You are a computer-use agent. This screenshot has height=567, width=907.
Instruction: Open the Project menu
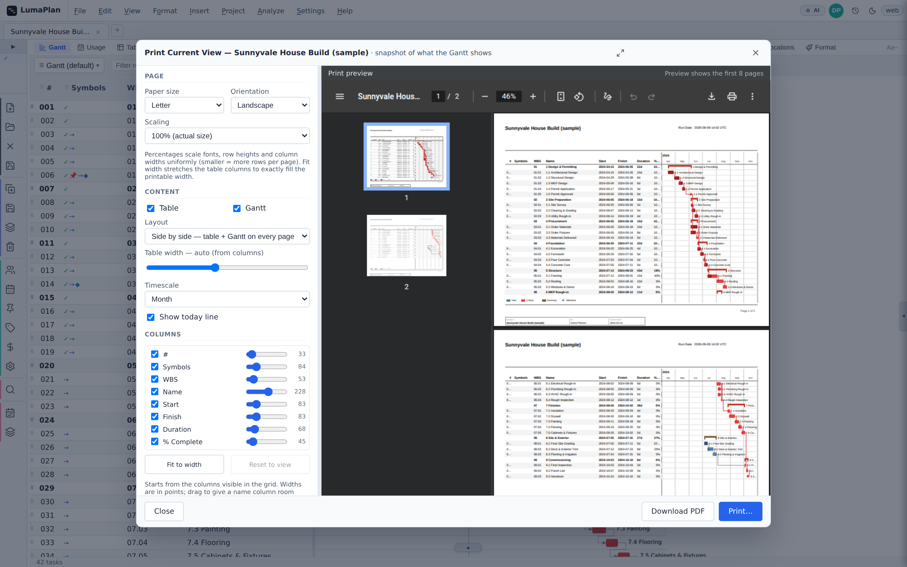(x=233, y=11)
